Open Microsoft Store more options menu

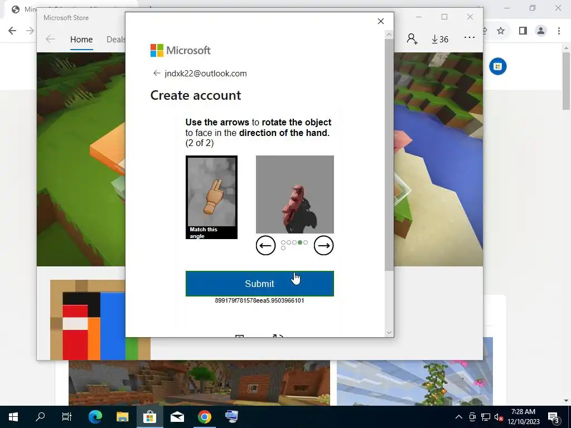470,37
